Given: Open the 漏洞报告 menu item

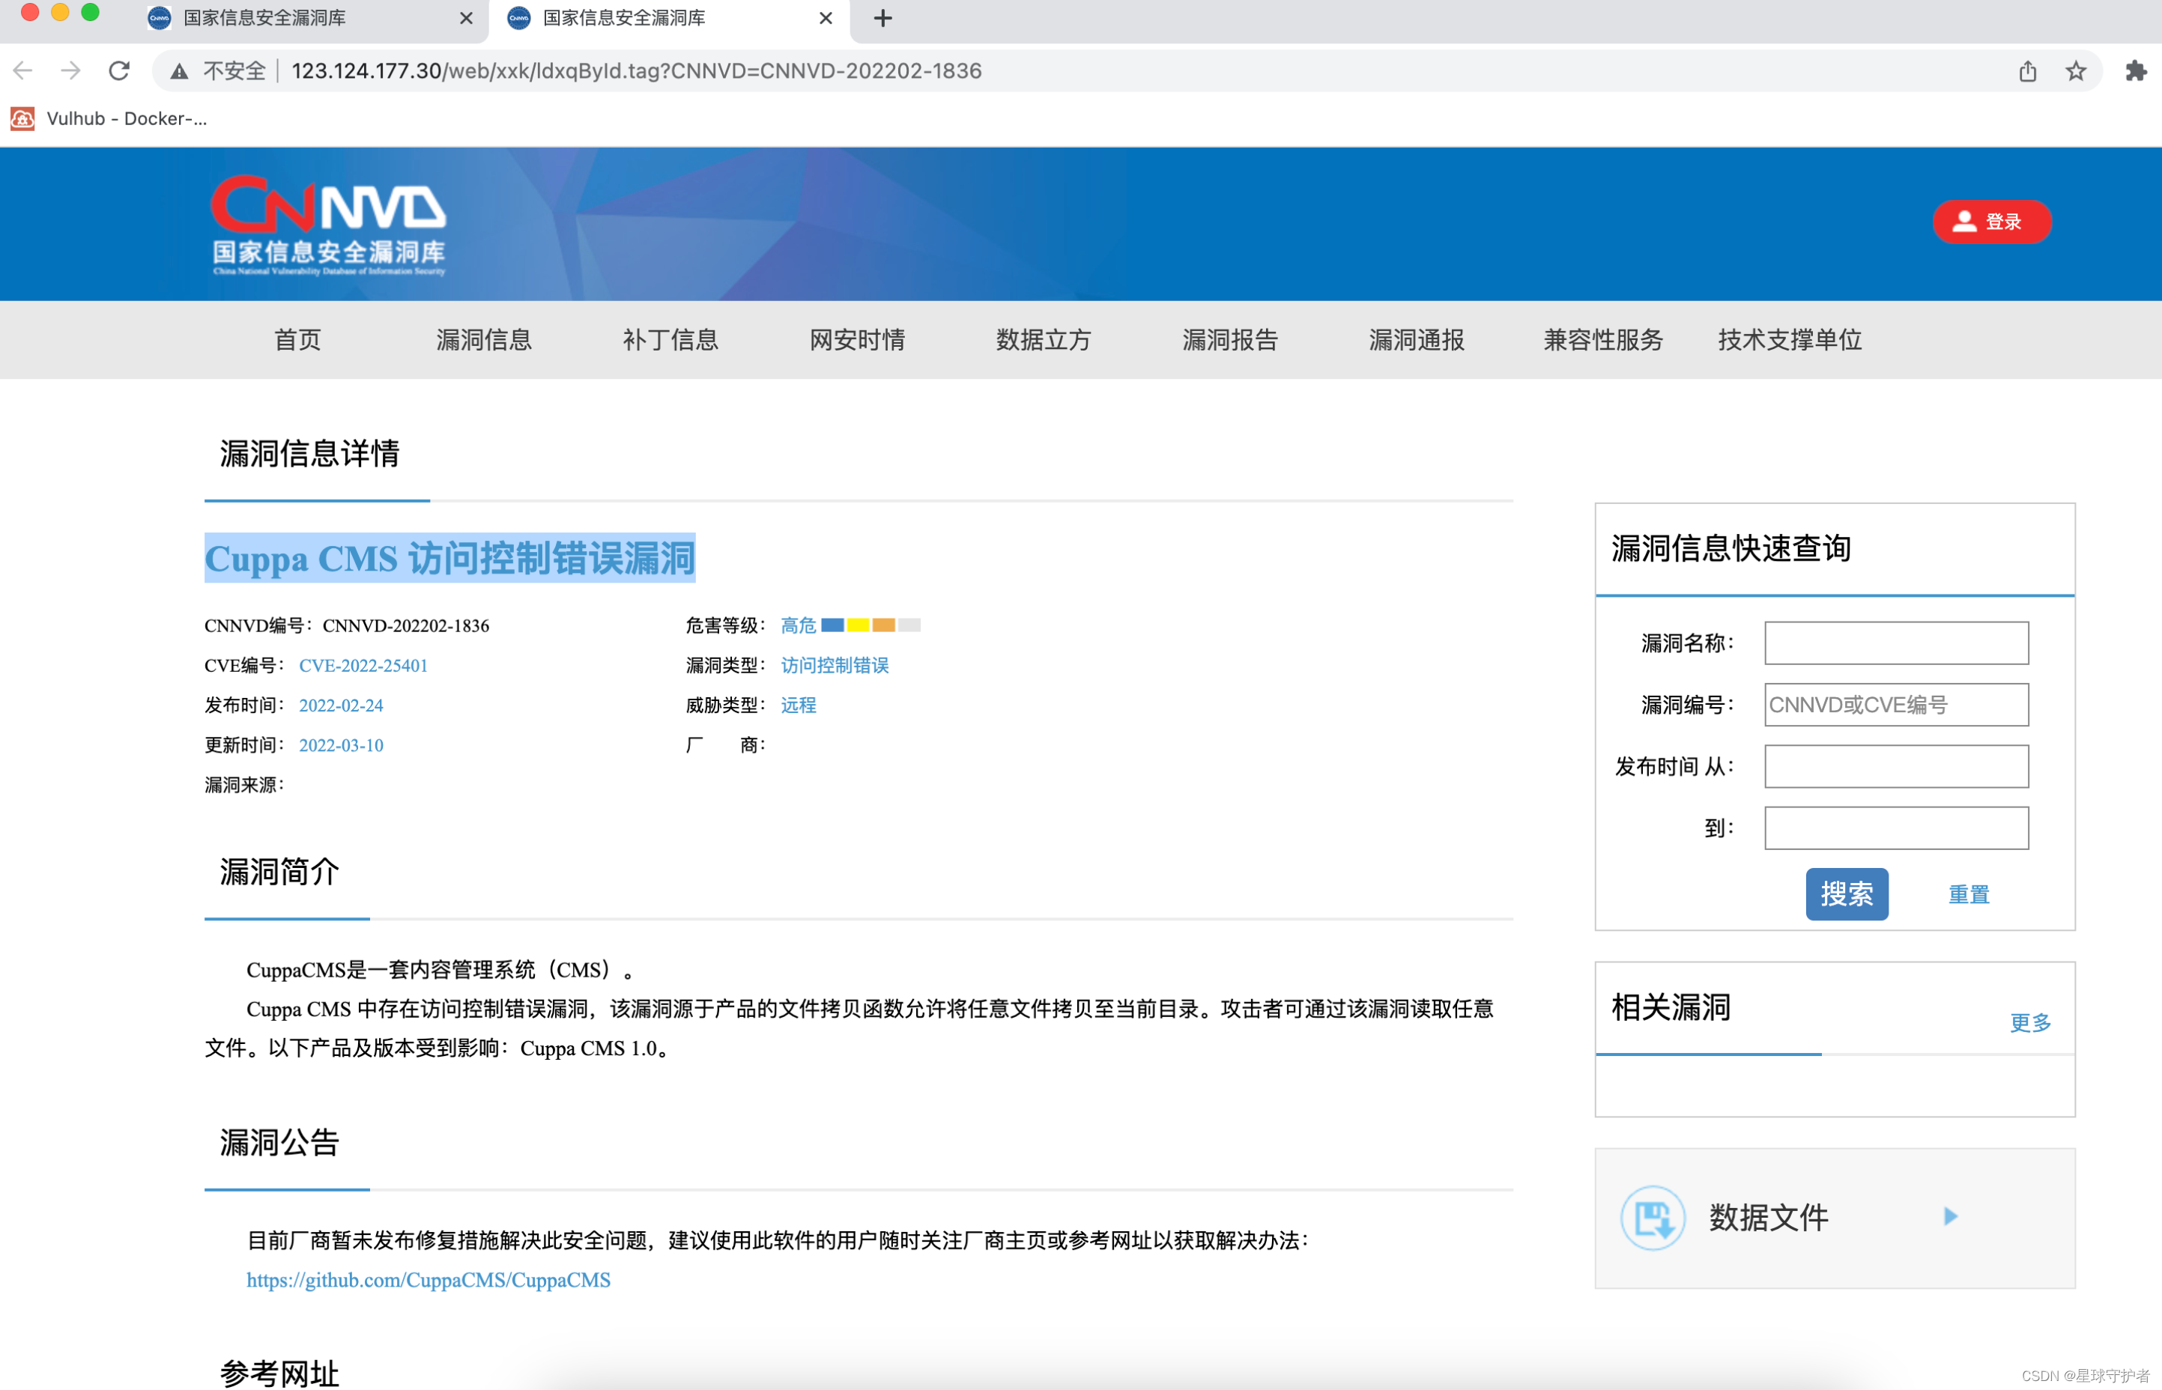Looking at the screenshot, I should coord(1230,340).
